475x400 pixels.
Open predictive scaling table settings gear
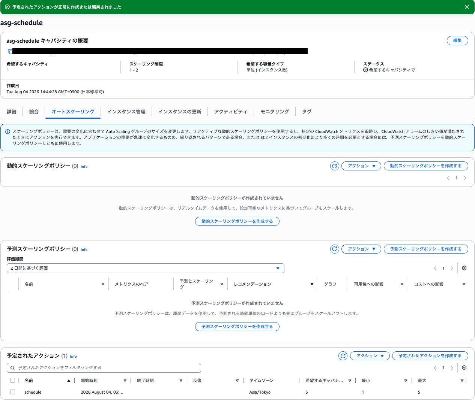tap(464, 268)
